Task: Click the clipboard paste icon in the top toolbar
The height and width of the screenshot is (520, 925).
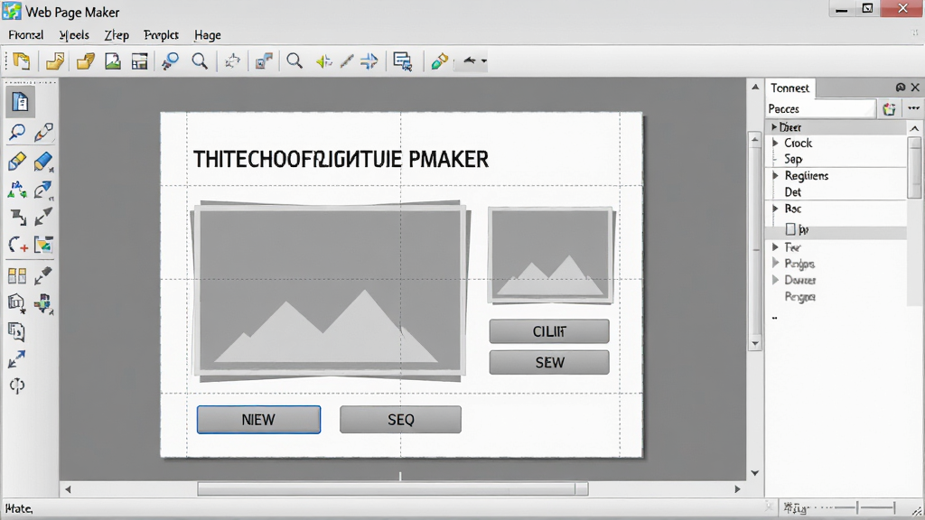Action: tap(22, 60)
